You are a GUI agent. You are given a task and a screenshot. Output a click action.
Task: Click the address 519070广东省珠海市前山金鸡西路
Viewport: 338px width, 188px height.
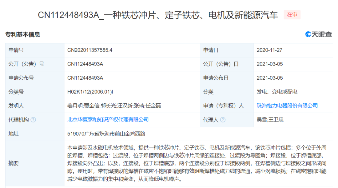(106, 134)
